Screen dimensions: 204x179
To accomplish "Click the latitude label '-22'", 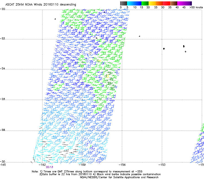I will point(2,39).
